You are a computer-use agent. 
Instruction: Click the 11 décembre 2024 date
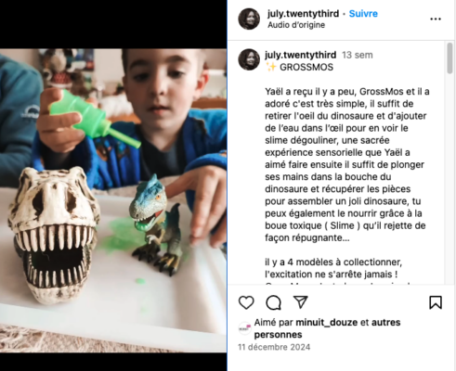[x=274, y=347]
